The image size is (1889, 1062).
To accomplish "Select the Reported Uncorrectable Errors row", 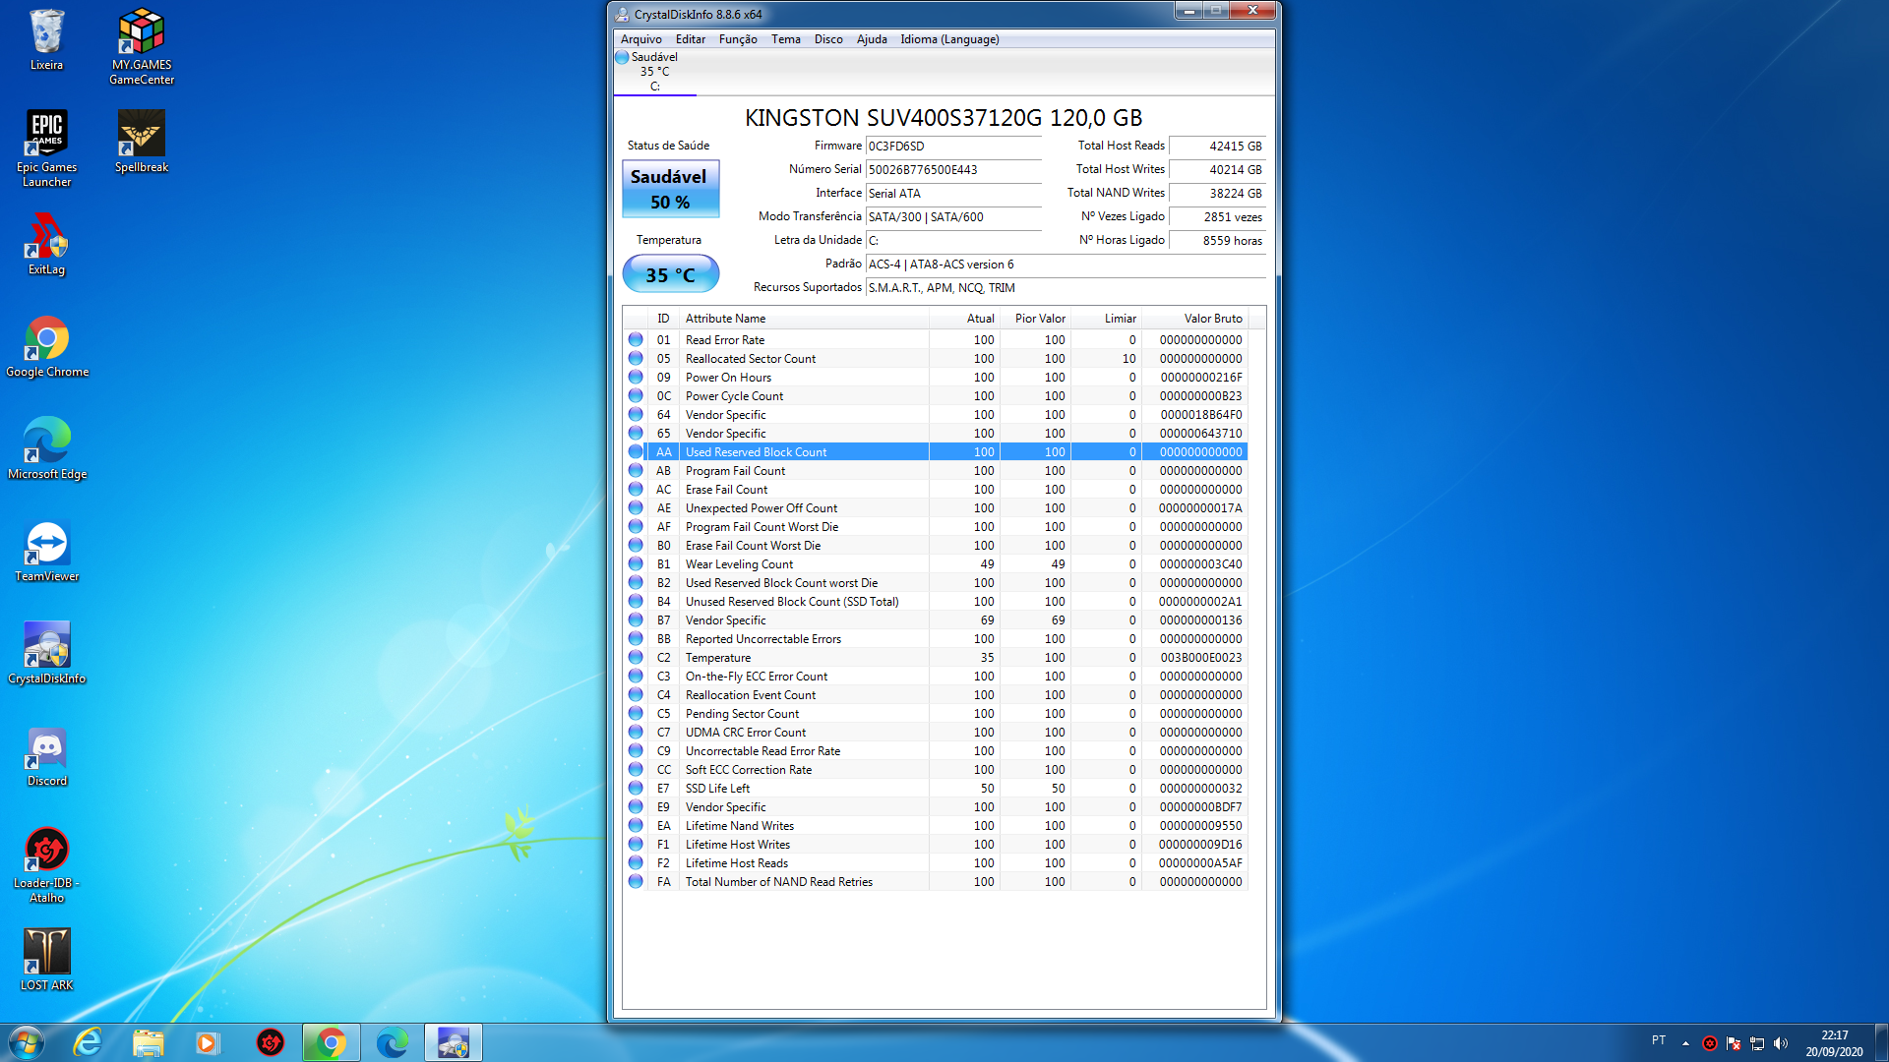I will click(x=935, y=639).
